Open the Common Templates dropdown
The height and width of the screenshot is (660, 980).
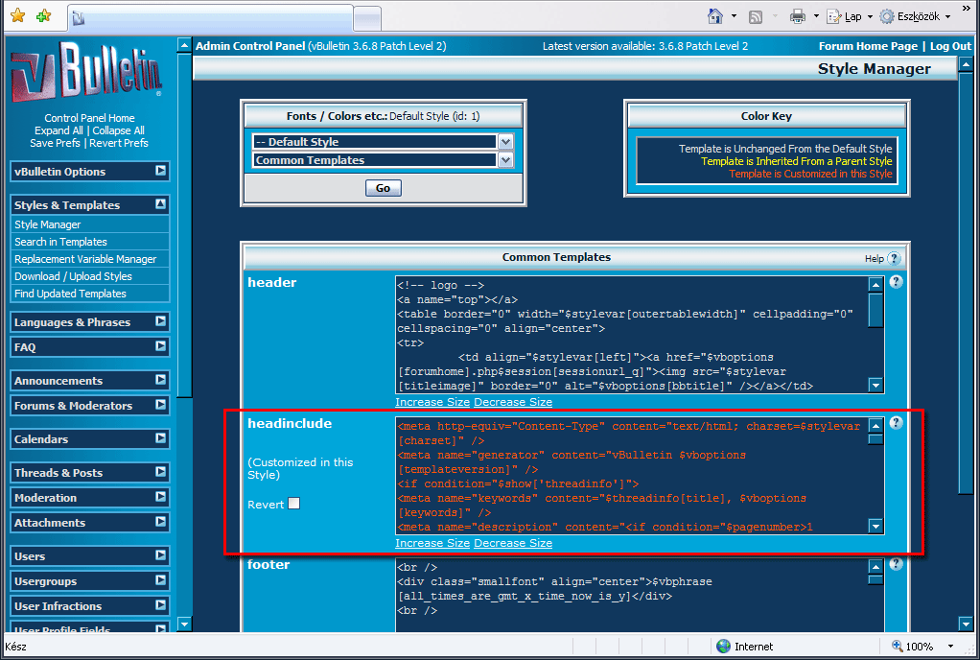505,160
